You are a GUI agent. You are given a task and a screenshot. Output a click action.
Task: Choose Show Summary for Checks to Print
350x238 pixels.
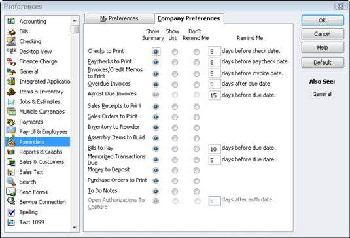(x=156, y=52)
